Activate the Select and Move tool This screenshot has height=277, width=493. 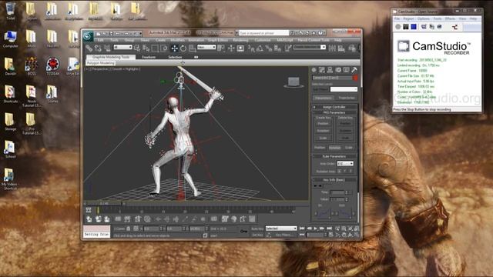(174, 48)
